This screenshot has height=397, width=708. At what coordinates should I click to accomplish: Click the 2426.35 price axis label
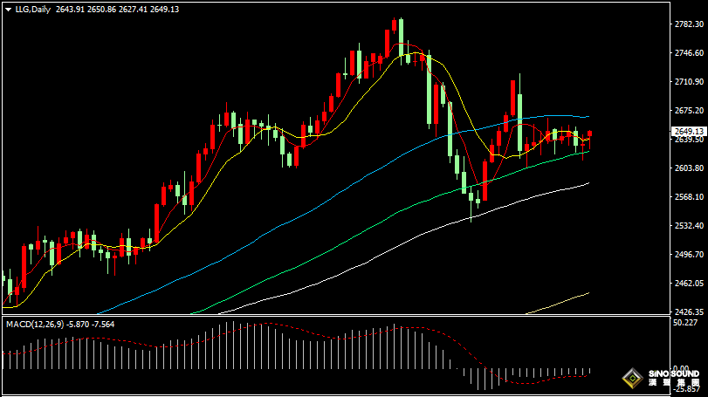coord(689,311)
